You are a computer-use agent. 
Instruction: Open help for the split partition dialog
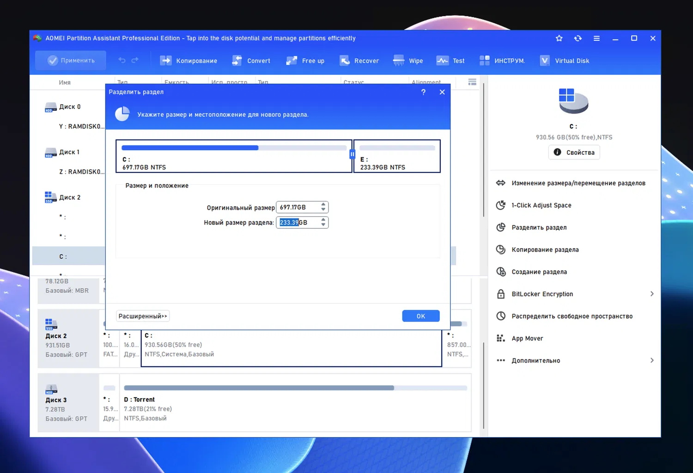click(x=423, y=92)
